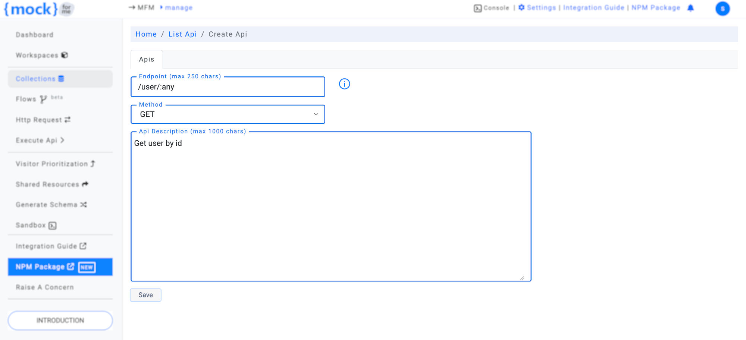Click the Create Api breadcrumb text
This screenshot has height=340, width=746.
[x=228, y=34]
